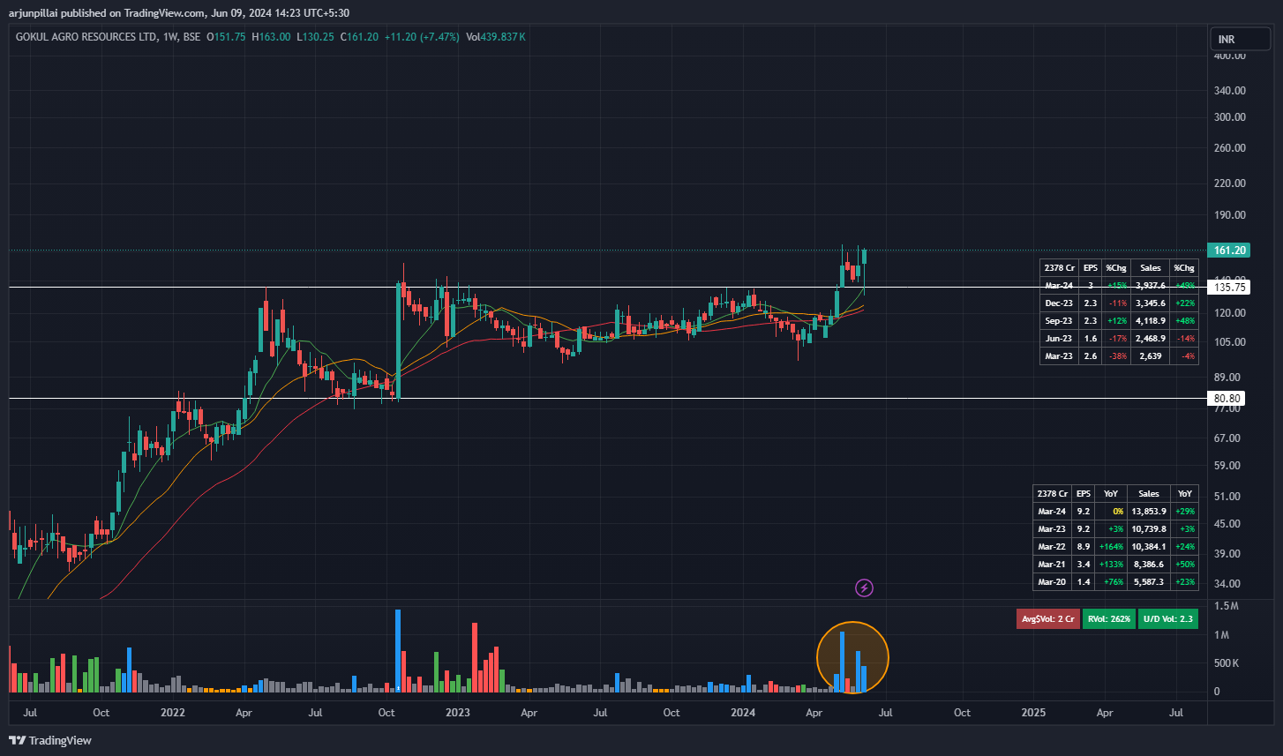This screenshot has width=1283, height=756.
Task: Click the Sep-23 row label in quarterly table
Action: pos(1059,320)
